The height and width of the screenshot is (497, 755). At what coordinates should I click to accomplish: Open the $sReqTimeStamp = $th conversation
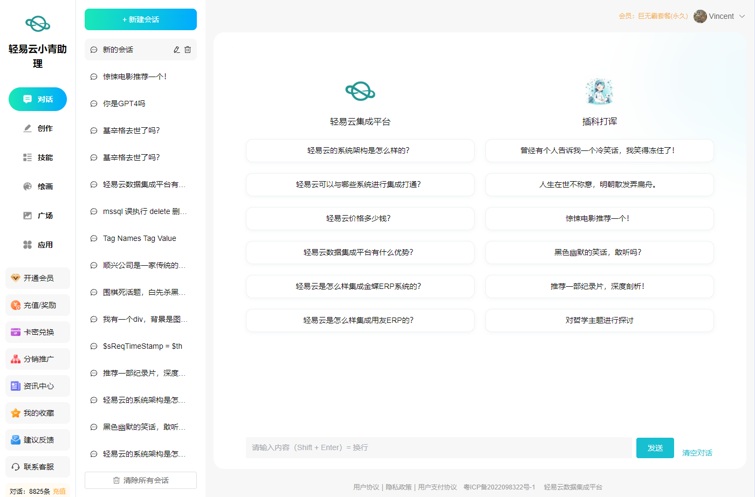141,346
